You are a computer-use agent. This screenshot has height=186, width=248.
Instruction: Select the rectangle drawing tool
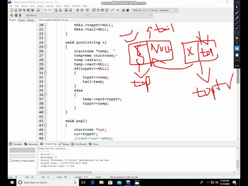click(237, 33)
